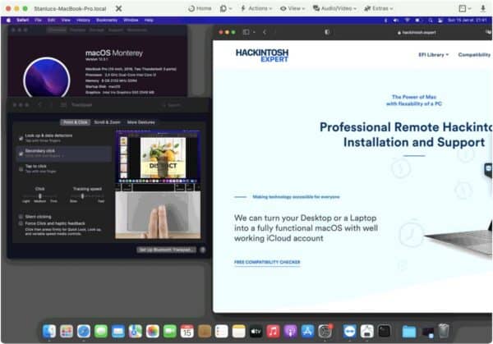Image resolution: width=493 pixels, height=344 pixels.
Task: Go back in the Safari browser window
Action: (x=265, y=32)
